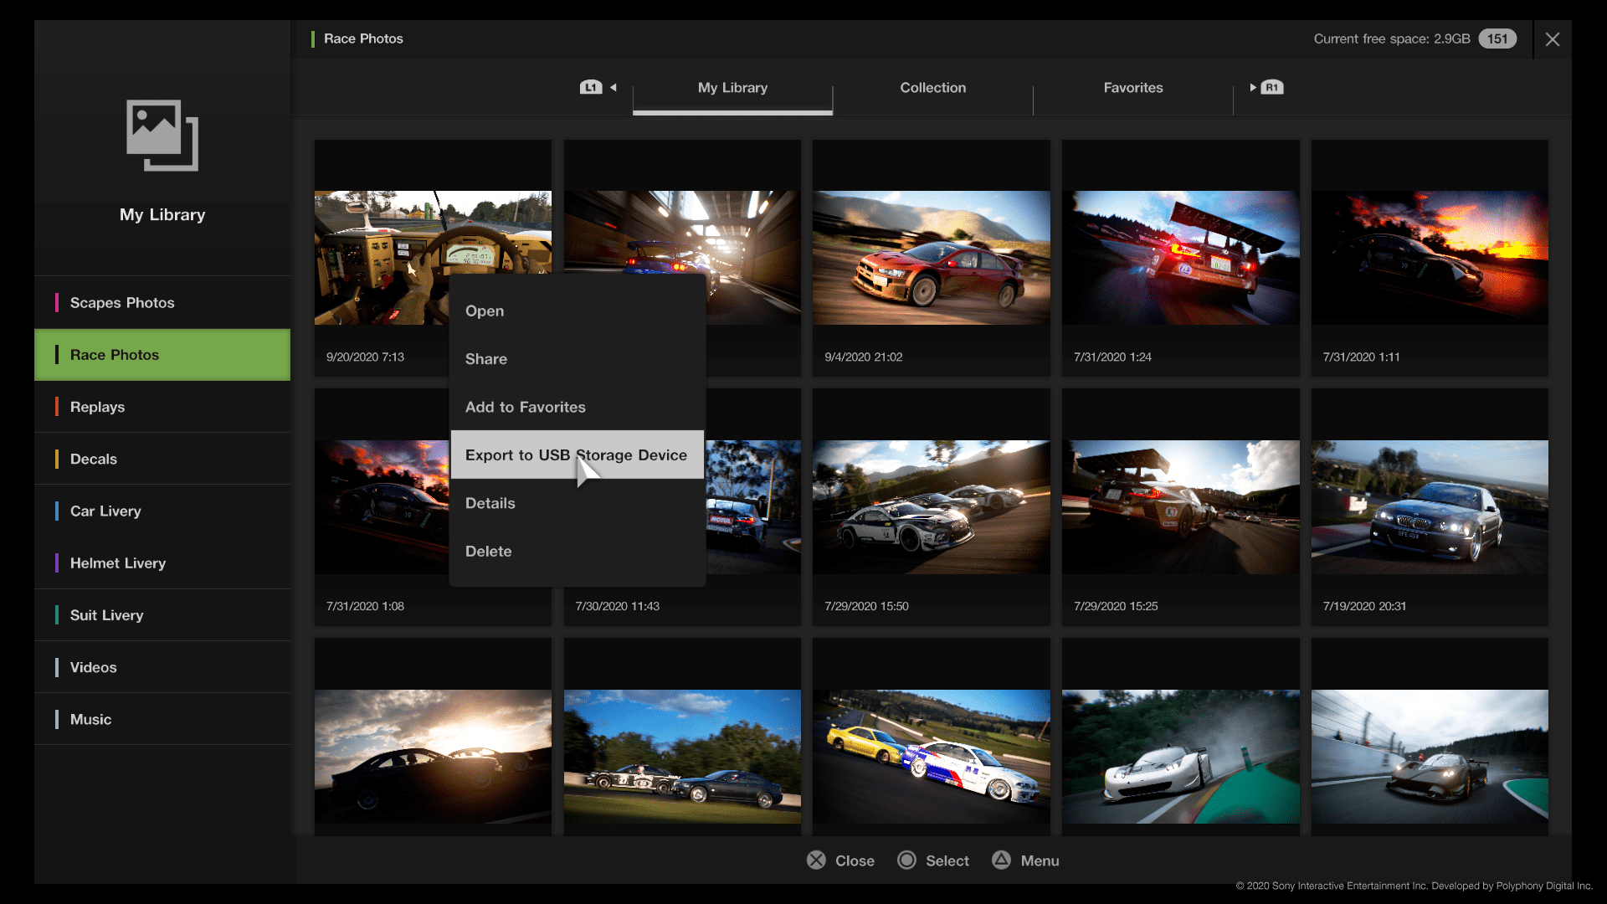Image resolution: width=1607 pixels, height=904 pixels.
Task: Open the Car Livery sidebar category
Action: pos(162,511)
